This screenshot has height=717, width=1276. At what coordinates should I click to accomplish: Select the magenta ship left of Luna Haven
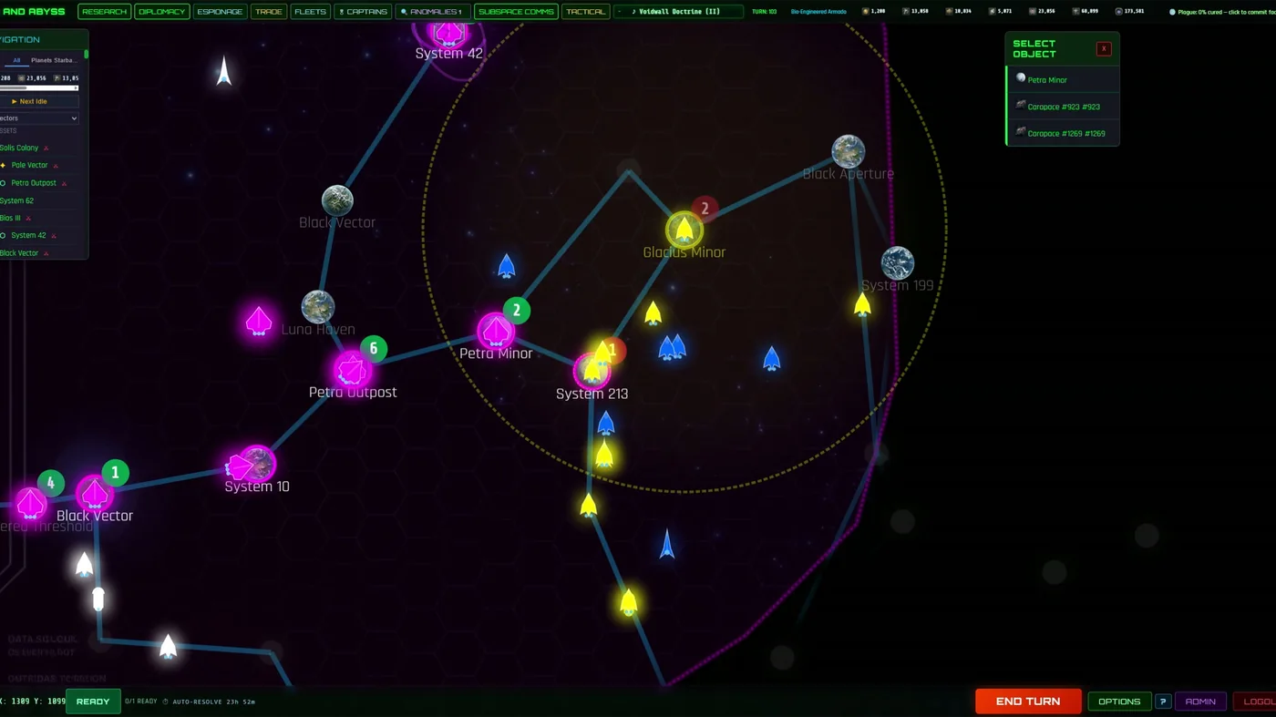[x=259, y=322]
